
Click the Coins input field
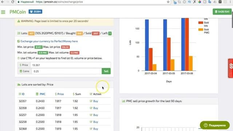tap(67, 71)
